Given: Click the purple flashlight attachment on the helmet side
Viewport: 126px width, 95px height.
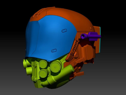Looking at the screenshot, I should coord(91,36).
